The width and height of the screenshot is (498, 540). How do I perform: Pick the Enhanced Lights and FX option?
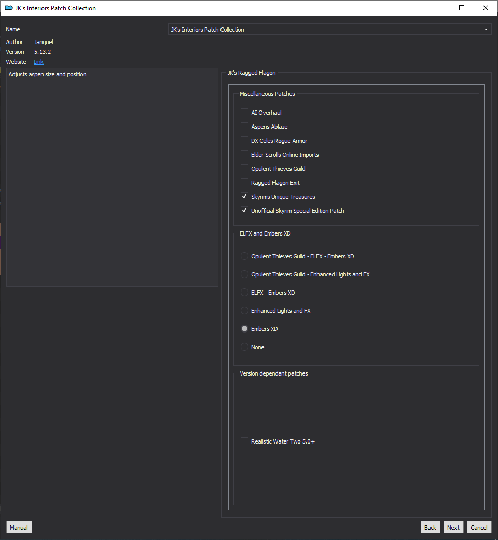(244, 311)
